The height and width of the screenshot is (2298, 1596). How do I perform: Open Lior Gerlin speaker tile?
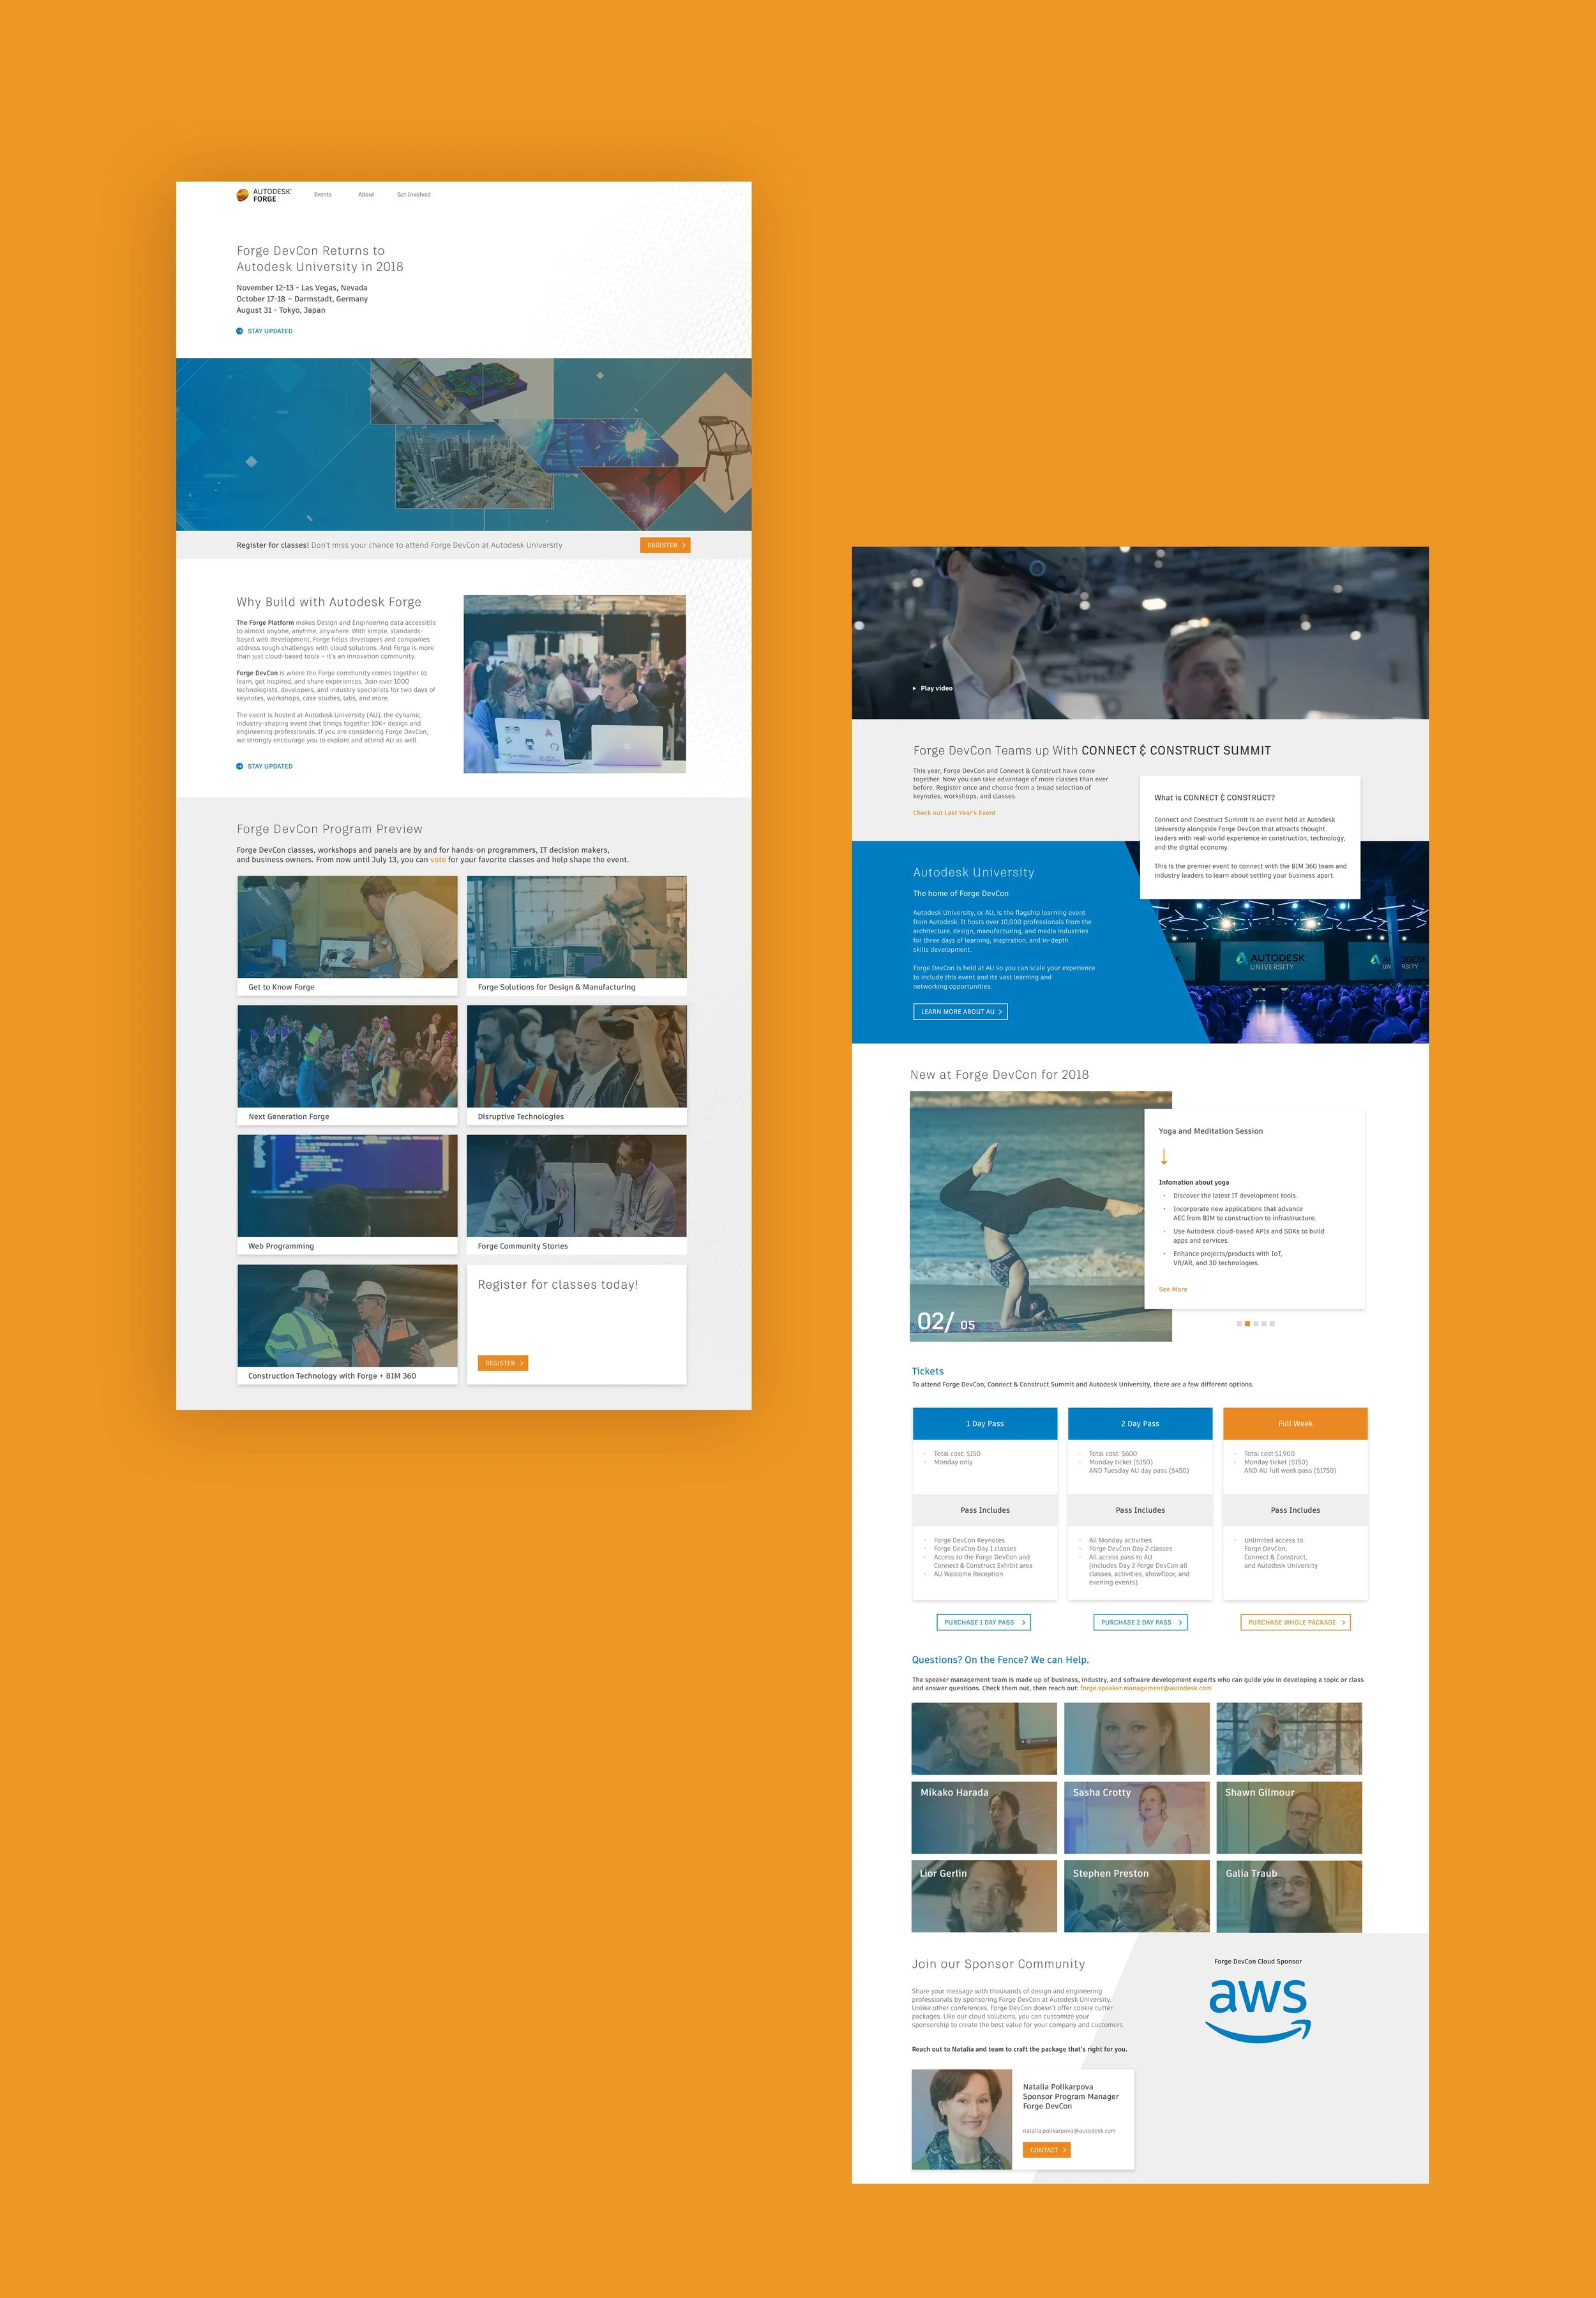point(984,1896)
